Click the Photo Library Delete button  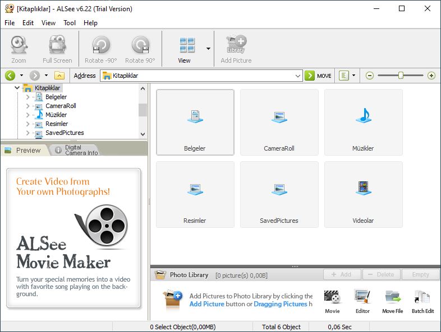point(382,274)
